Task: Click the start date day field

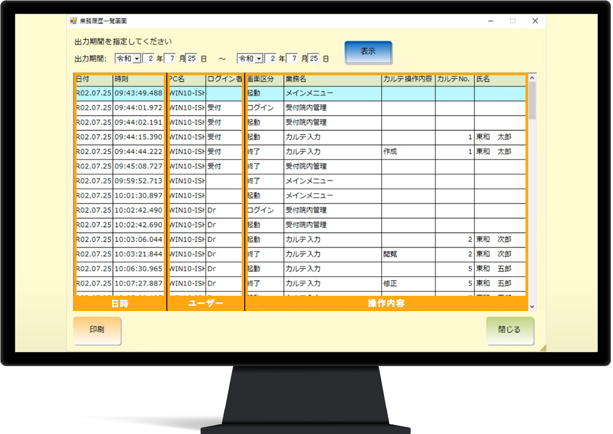Action: coord(192,59)
